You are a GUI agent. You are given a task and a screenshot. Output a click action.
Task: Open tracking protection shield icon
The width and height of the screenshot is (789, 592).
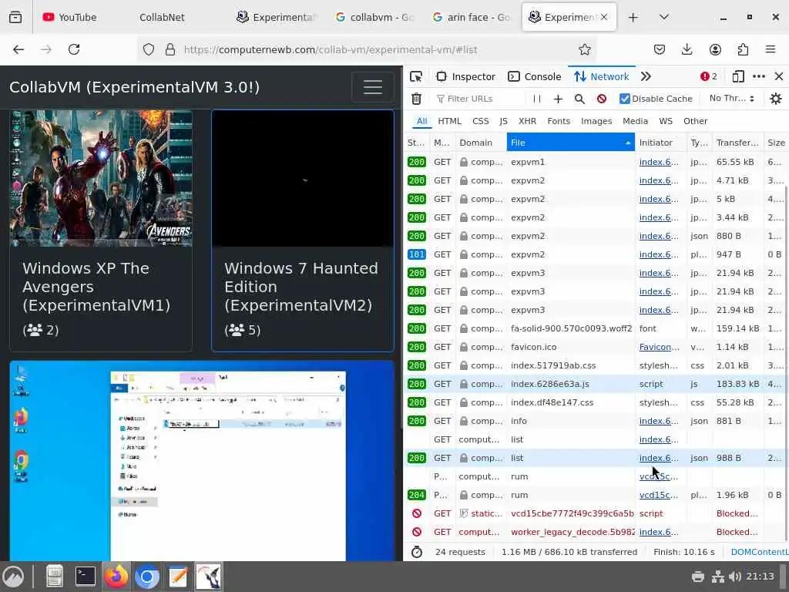click(x=149, y=49)
